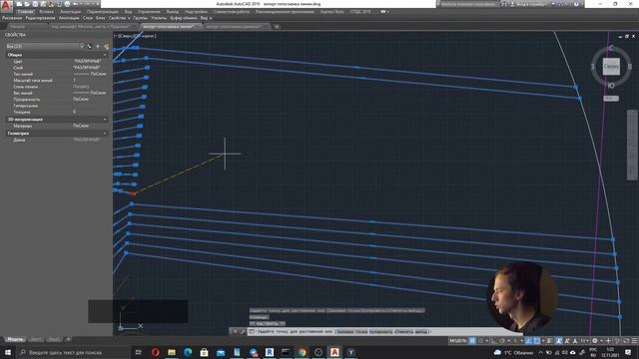Click the Вес линий property value
Image resolution: width=639 pixels, height=359 pixels.
(90, 93)
